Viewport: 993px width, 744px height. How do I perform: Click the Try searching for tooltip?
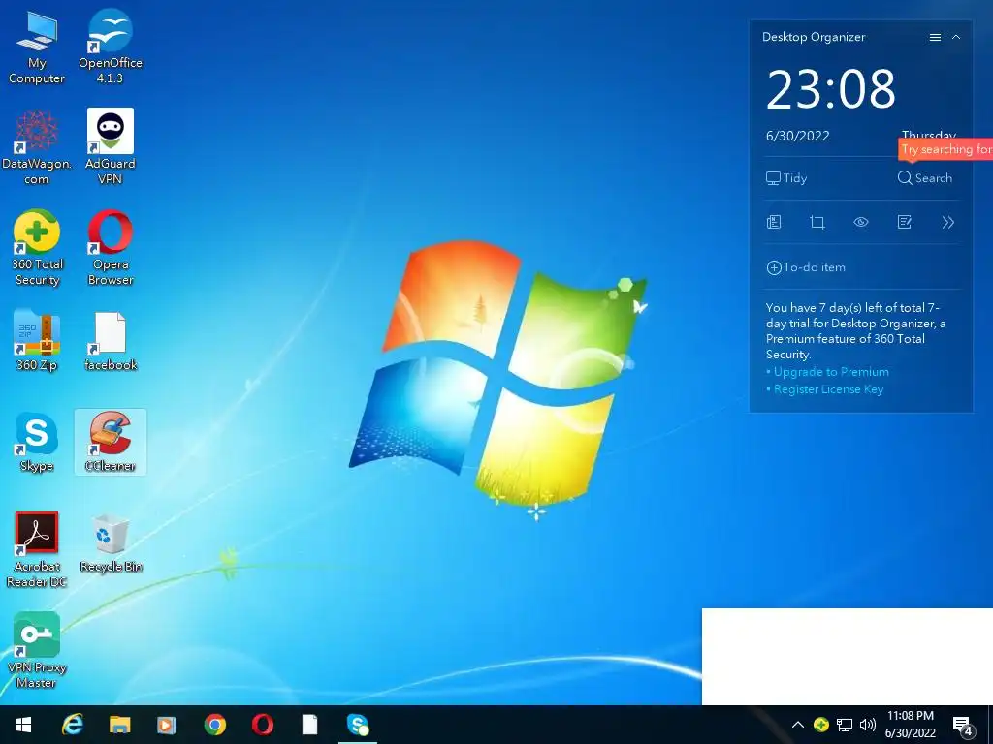point(945,149)
